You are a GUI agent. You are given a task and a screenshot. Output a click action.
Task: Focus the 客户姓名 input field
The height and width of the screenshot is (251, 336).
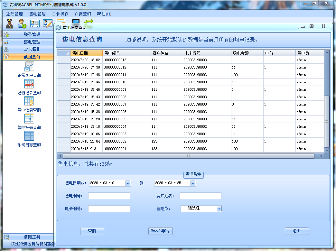click(x=201, y=196)
